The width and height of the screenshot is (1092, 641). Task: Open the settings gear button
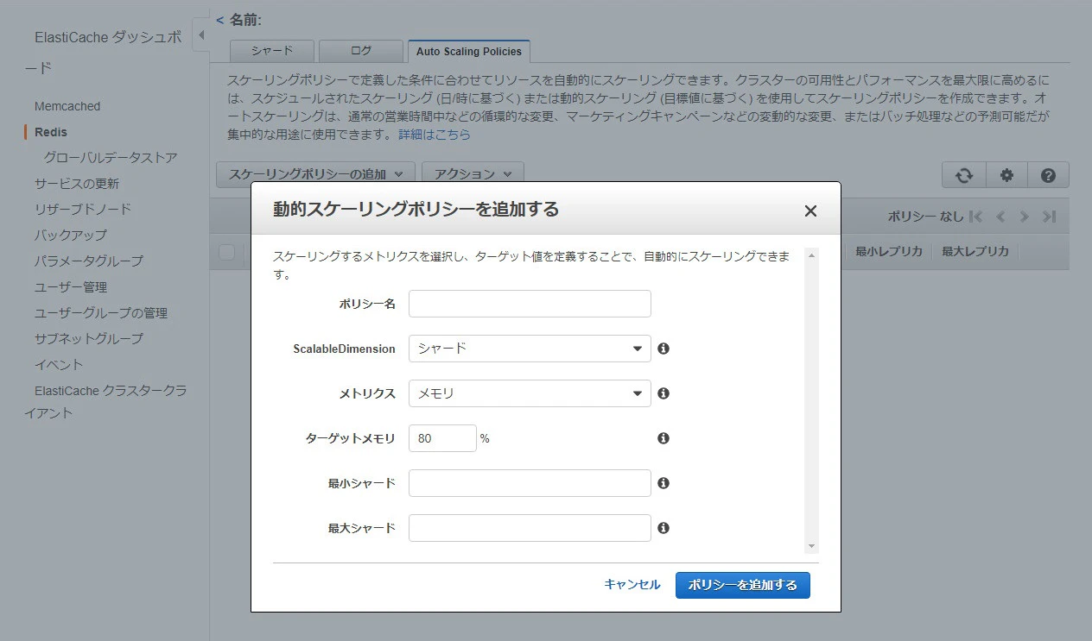click(1006, 175)
